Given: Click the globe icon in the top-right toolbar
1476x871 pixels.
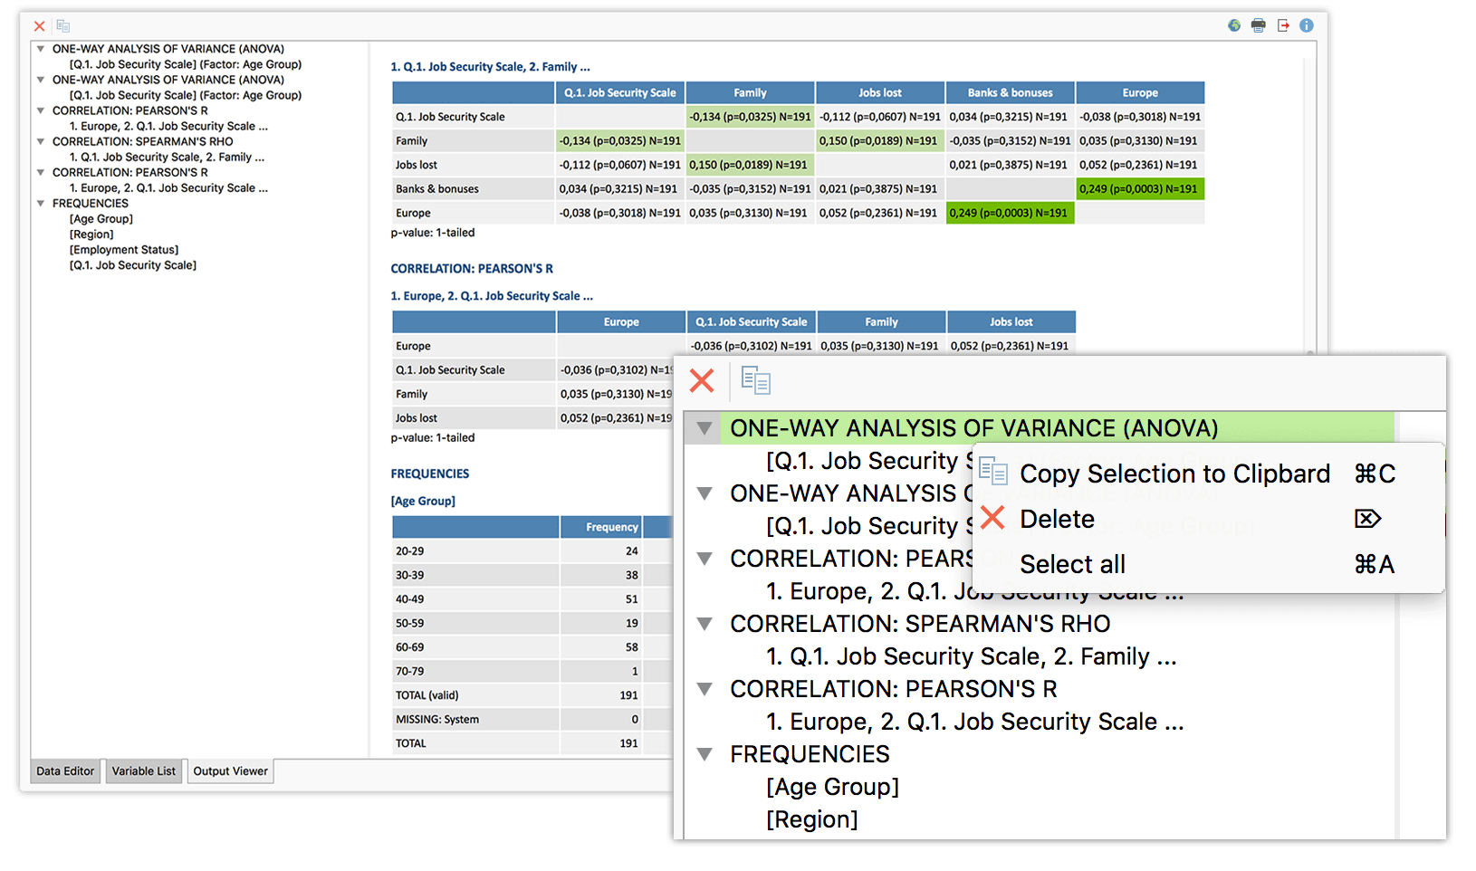Looking at the screenshot, I should [x=1234, y=25].
